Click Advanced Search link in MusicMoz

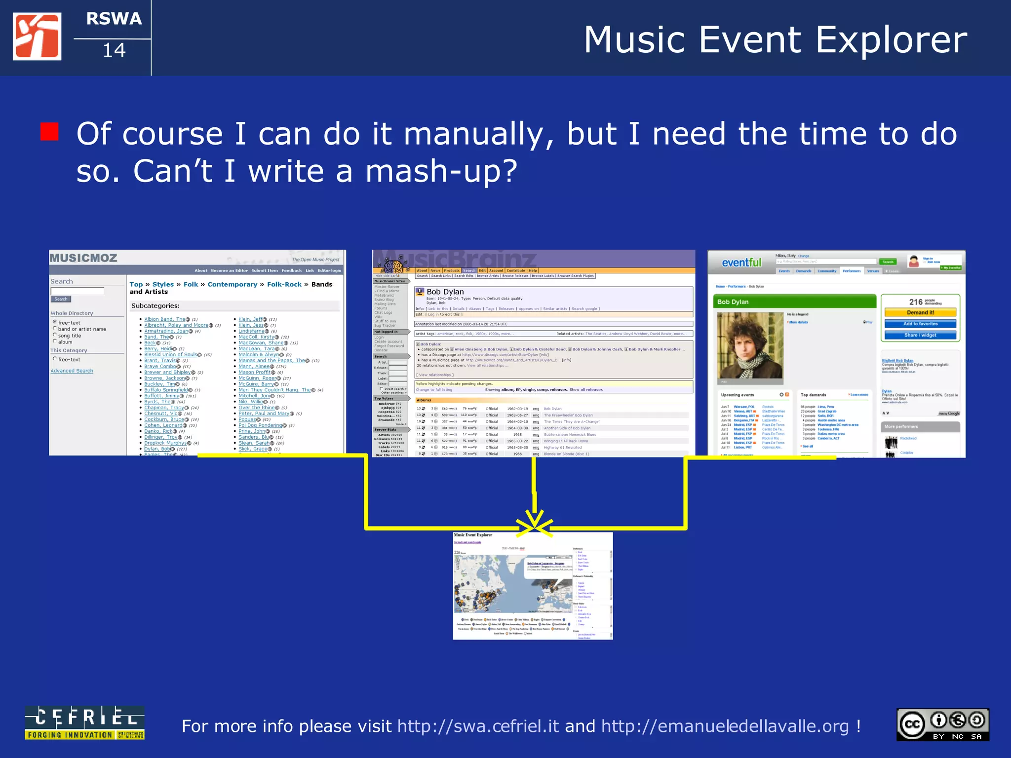point(72,371)
